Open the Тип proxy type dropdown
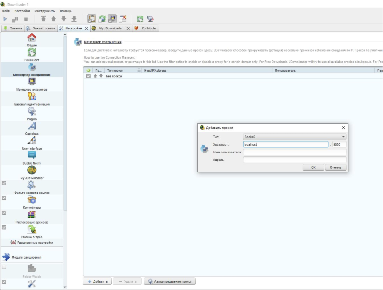The width and height of the screenshot is (383, 290). pyautogui.click(x=295, y=137)
